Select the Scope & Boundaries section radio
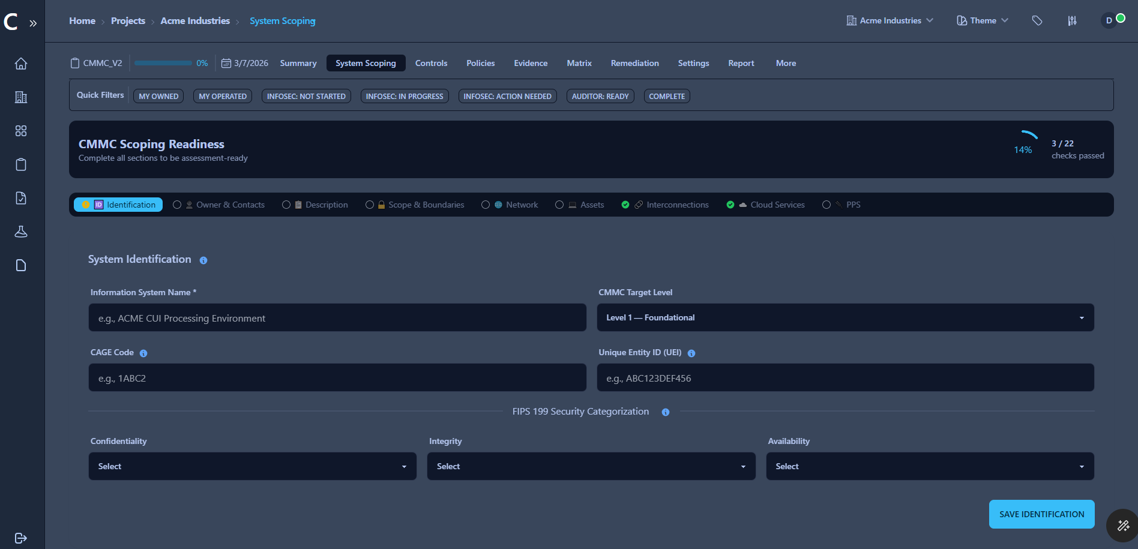The height and width of the screenshot is (549, 1138). coord(370,205)
